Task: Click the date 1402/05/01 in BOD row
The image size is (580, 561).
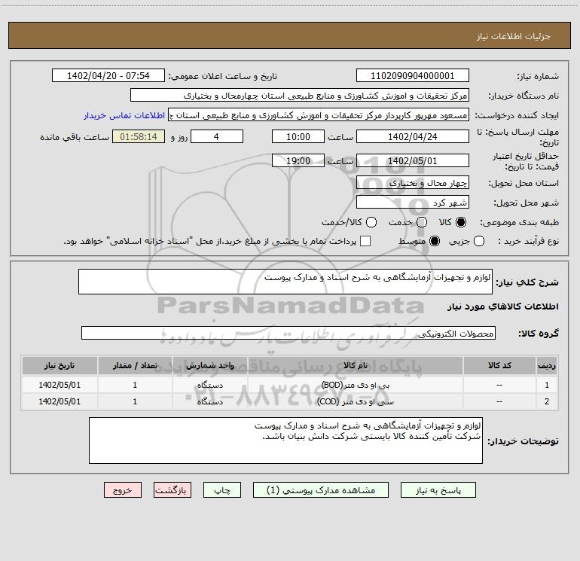Action: (x=60, y=385)
